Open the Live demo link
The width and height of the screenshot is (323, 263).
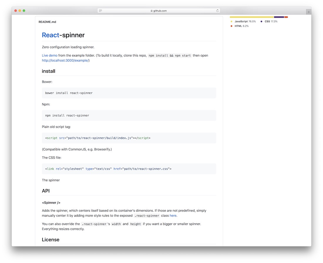[x=50, y=55]
